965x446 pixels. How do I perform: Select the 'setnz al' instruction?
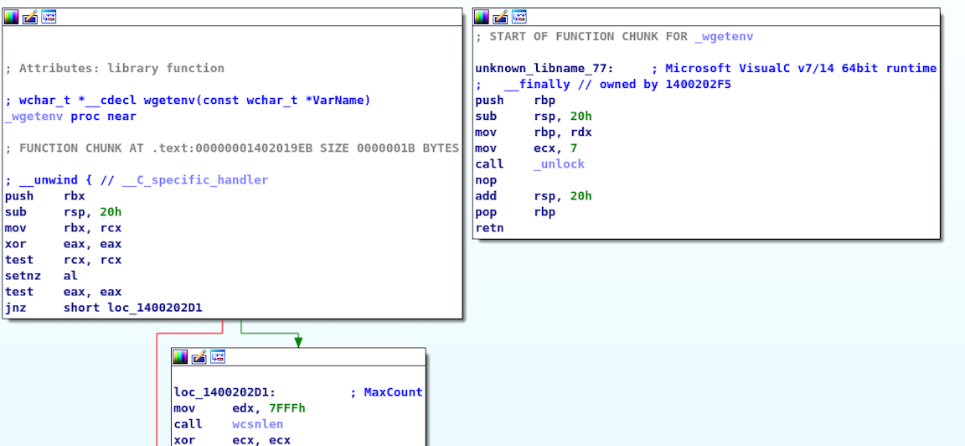click(41, 276)
